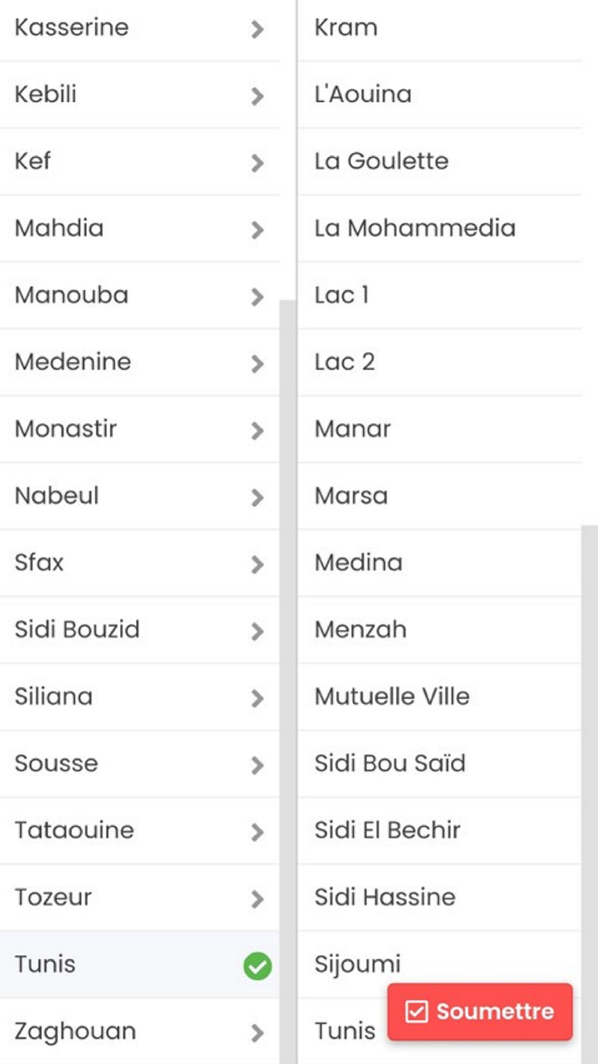Select the Sousse governorate row
Screen dimensions: 598x1064
[139, 764]
